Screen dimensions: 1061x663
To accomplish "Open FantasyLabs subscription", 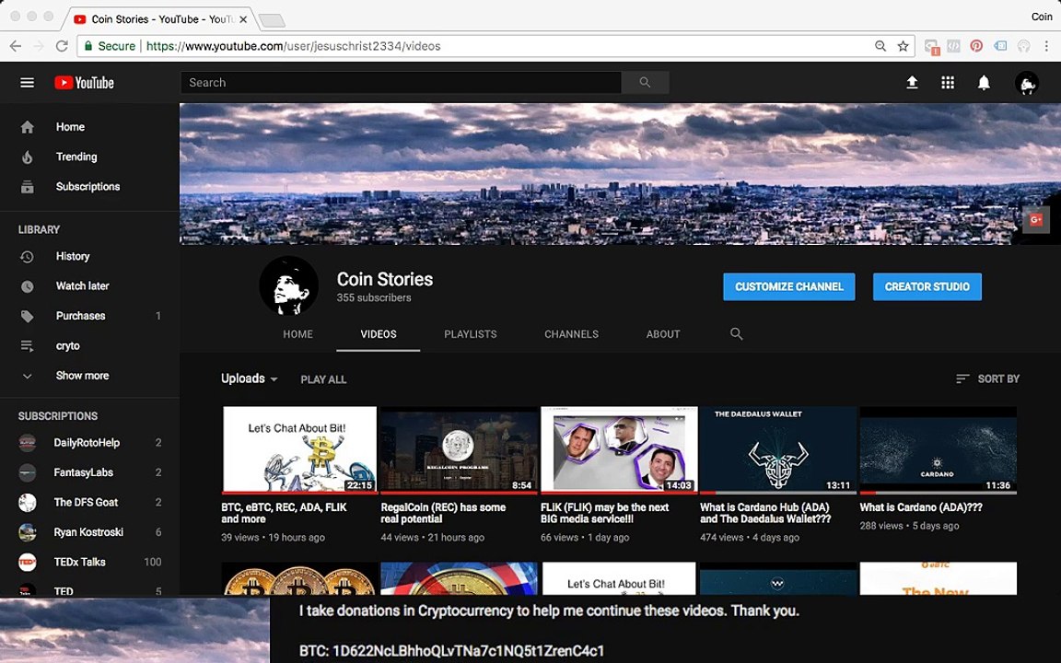I will (89, 472).
